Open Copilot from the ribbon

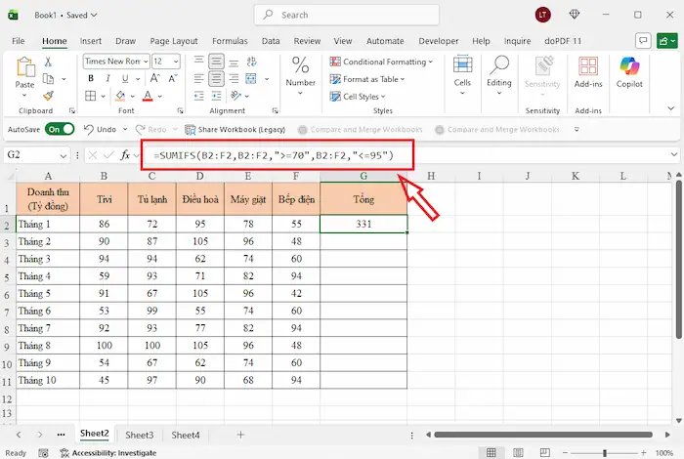pyautogui.click(x=629, y=70)
